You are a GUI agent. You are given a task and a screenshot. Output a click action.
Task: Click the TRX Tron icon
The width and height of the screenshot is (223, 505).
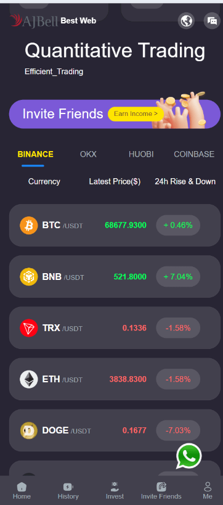click(x=29, y=328)
